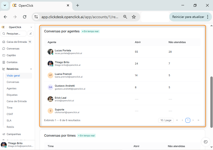Click the browser zoom magnifier icon

click(x=125, y=17)
